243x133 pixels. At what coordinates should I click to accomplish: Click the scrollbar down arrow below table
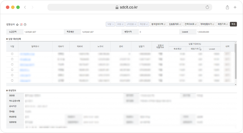point(236,85)
